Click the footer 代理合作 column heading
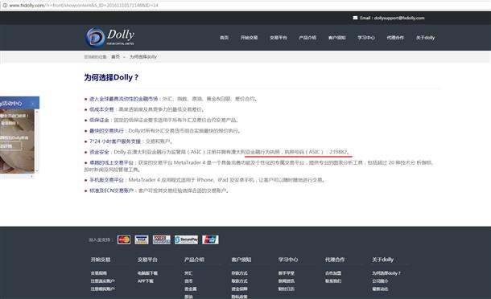 pyautogui.click(x=335, y=260)
